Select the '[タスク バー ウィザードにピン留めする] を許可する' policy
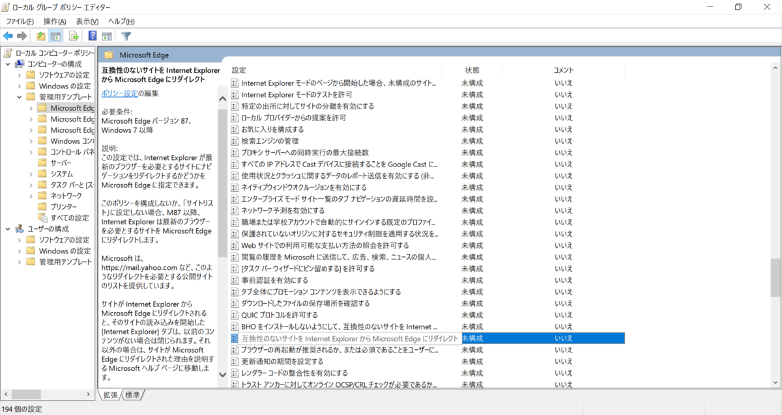The width and height of the screenshot is (782, 415). click(x=308, y=269)
